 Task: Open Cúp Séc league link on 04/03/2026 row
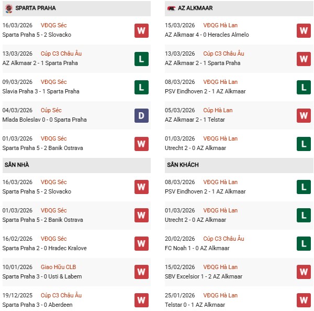tap(51, 110)
